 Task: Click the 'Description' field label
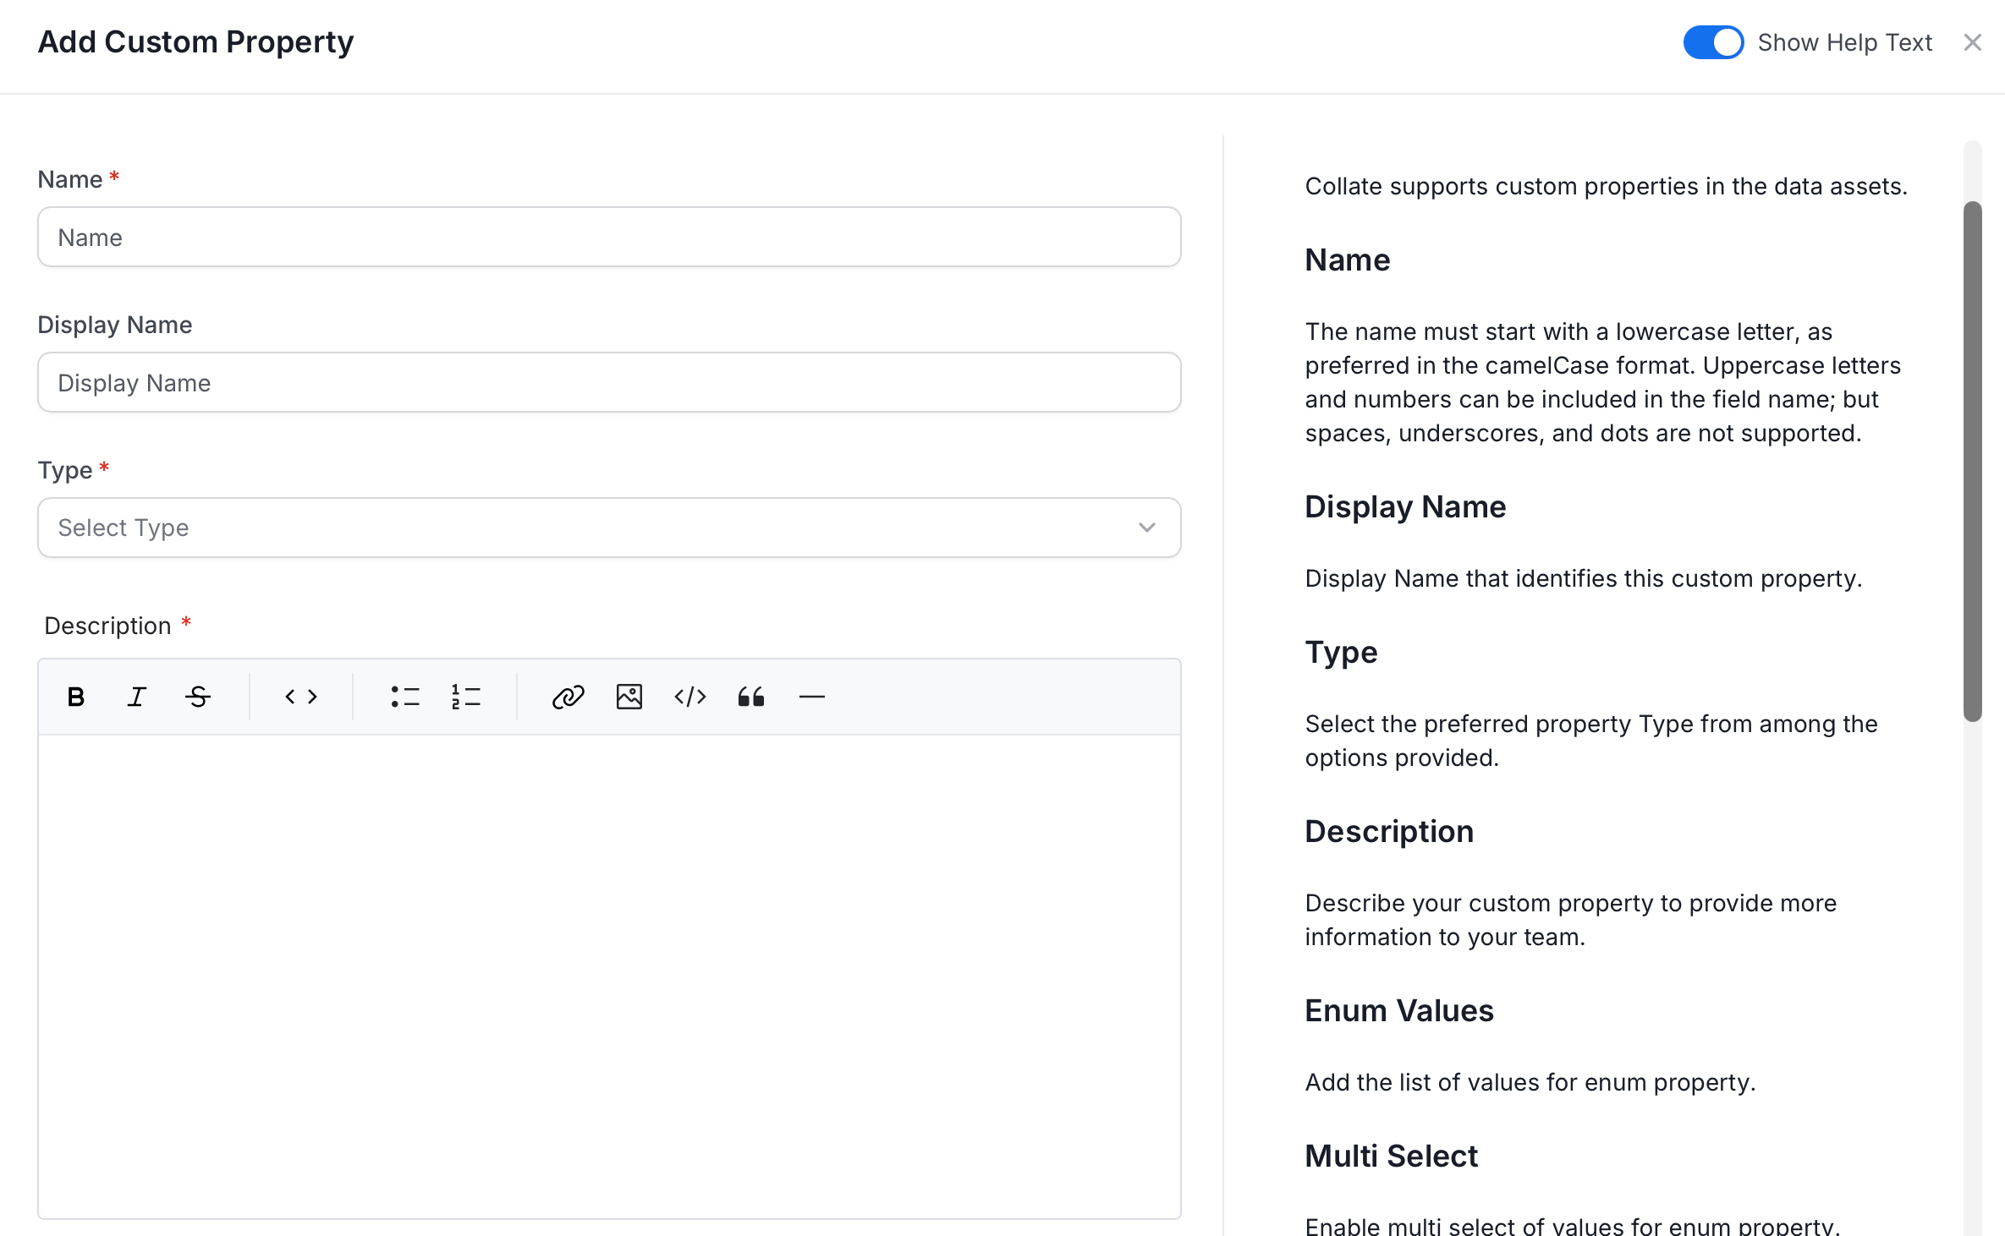[107, 626]
